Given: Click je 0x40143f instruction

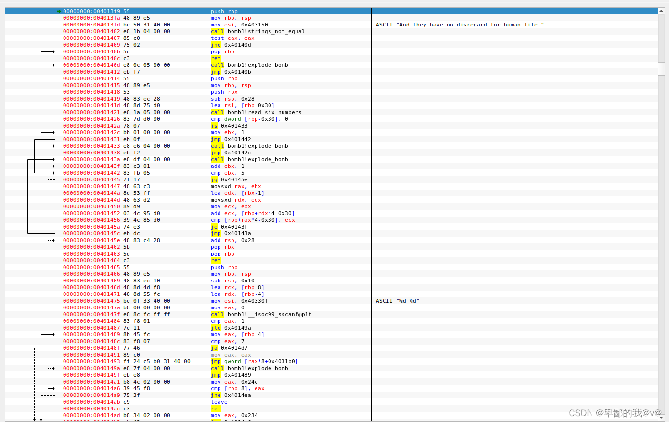Looking at the screenshot, I should tap(229, 227).
